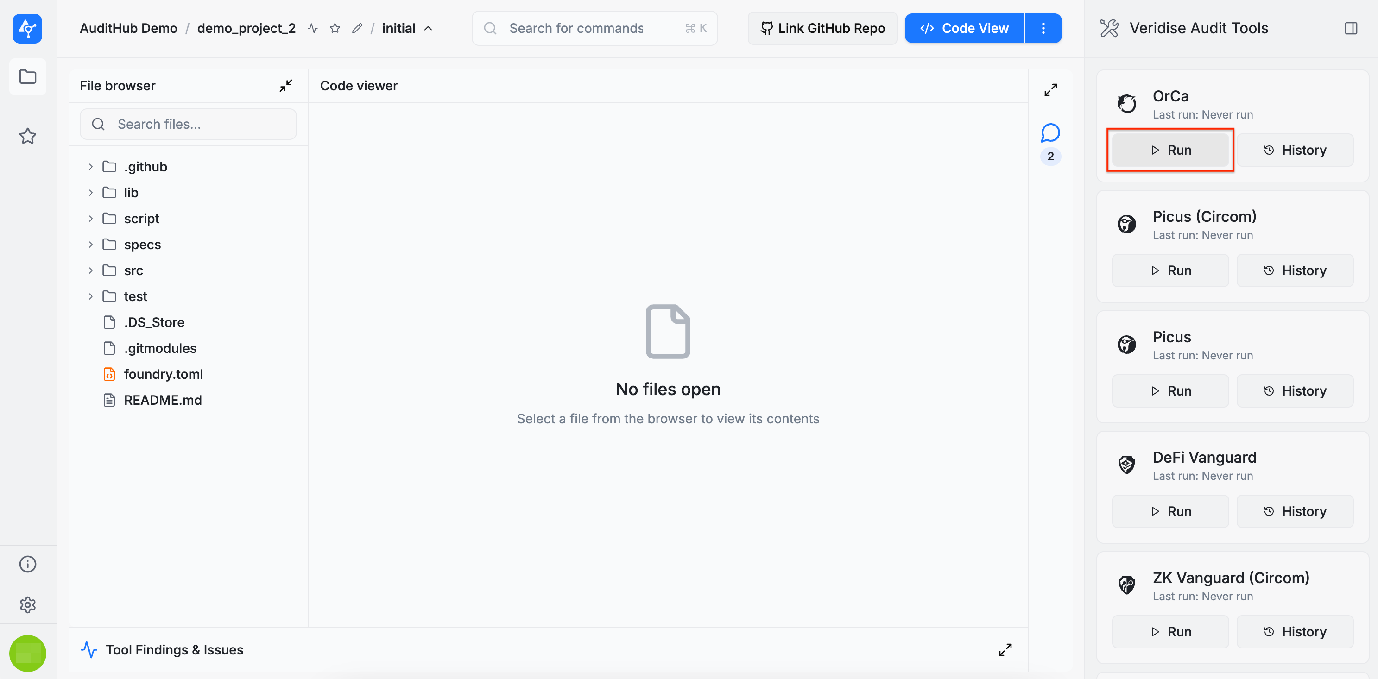Click the Picus tool icon

(1126, 344)
